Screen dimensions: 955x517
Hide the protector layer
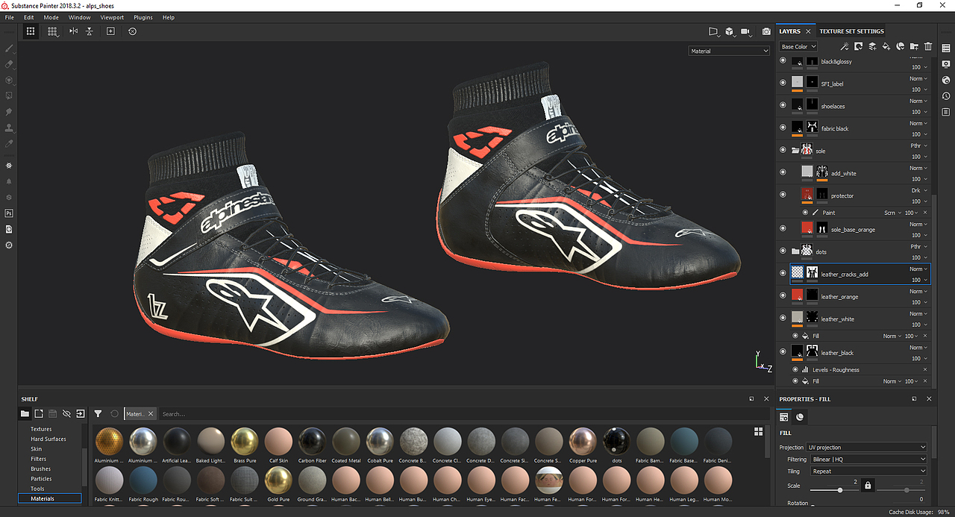(783, 195)
